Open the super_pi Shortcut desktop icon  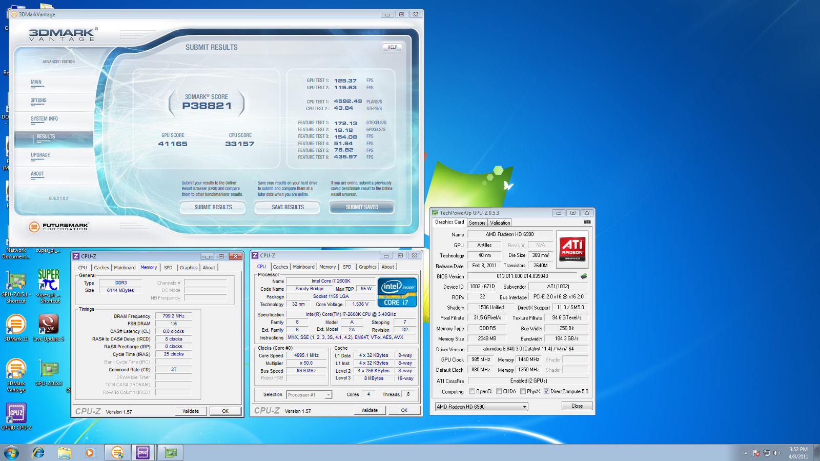click(49, 287)
